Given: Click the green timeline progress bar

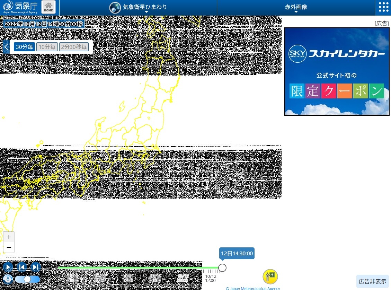Looking at the screenshot, I should 138,268.
